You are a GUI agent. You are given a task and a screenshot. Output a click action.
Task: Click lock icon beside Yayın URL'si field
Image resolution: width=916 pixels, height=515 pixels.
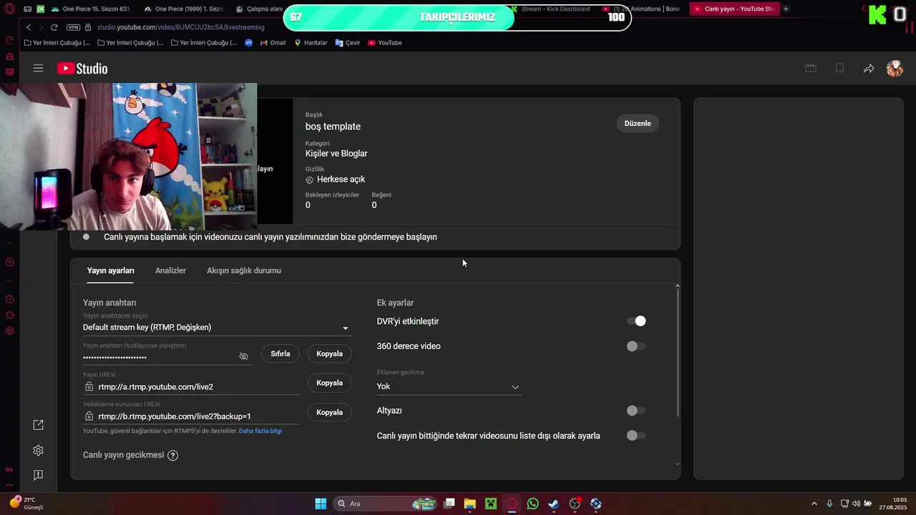[x=89, y=386]
